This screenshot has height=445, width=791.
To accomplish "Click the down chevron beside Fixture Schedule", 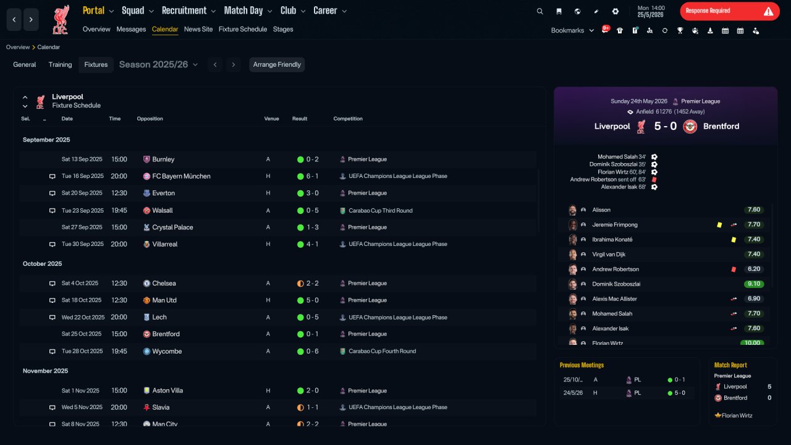I will pyautogui.click(x=25, y=106).
